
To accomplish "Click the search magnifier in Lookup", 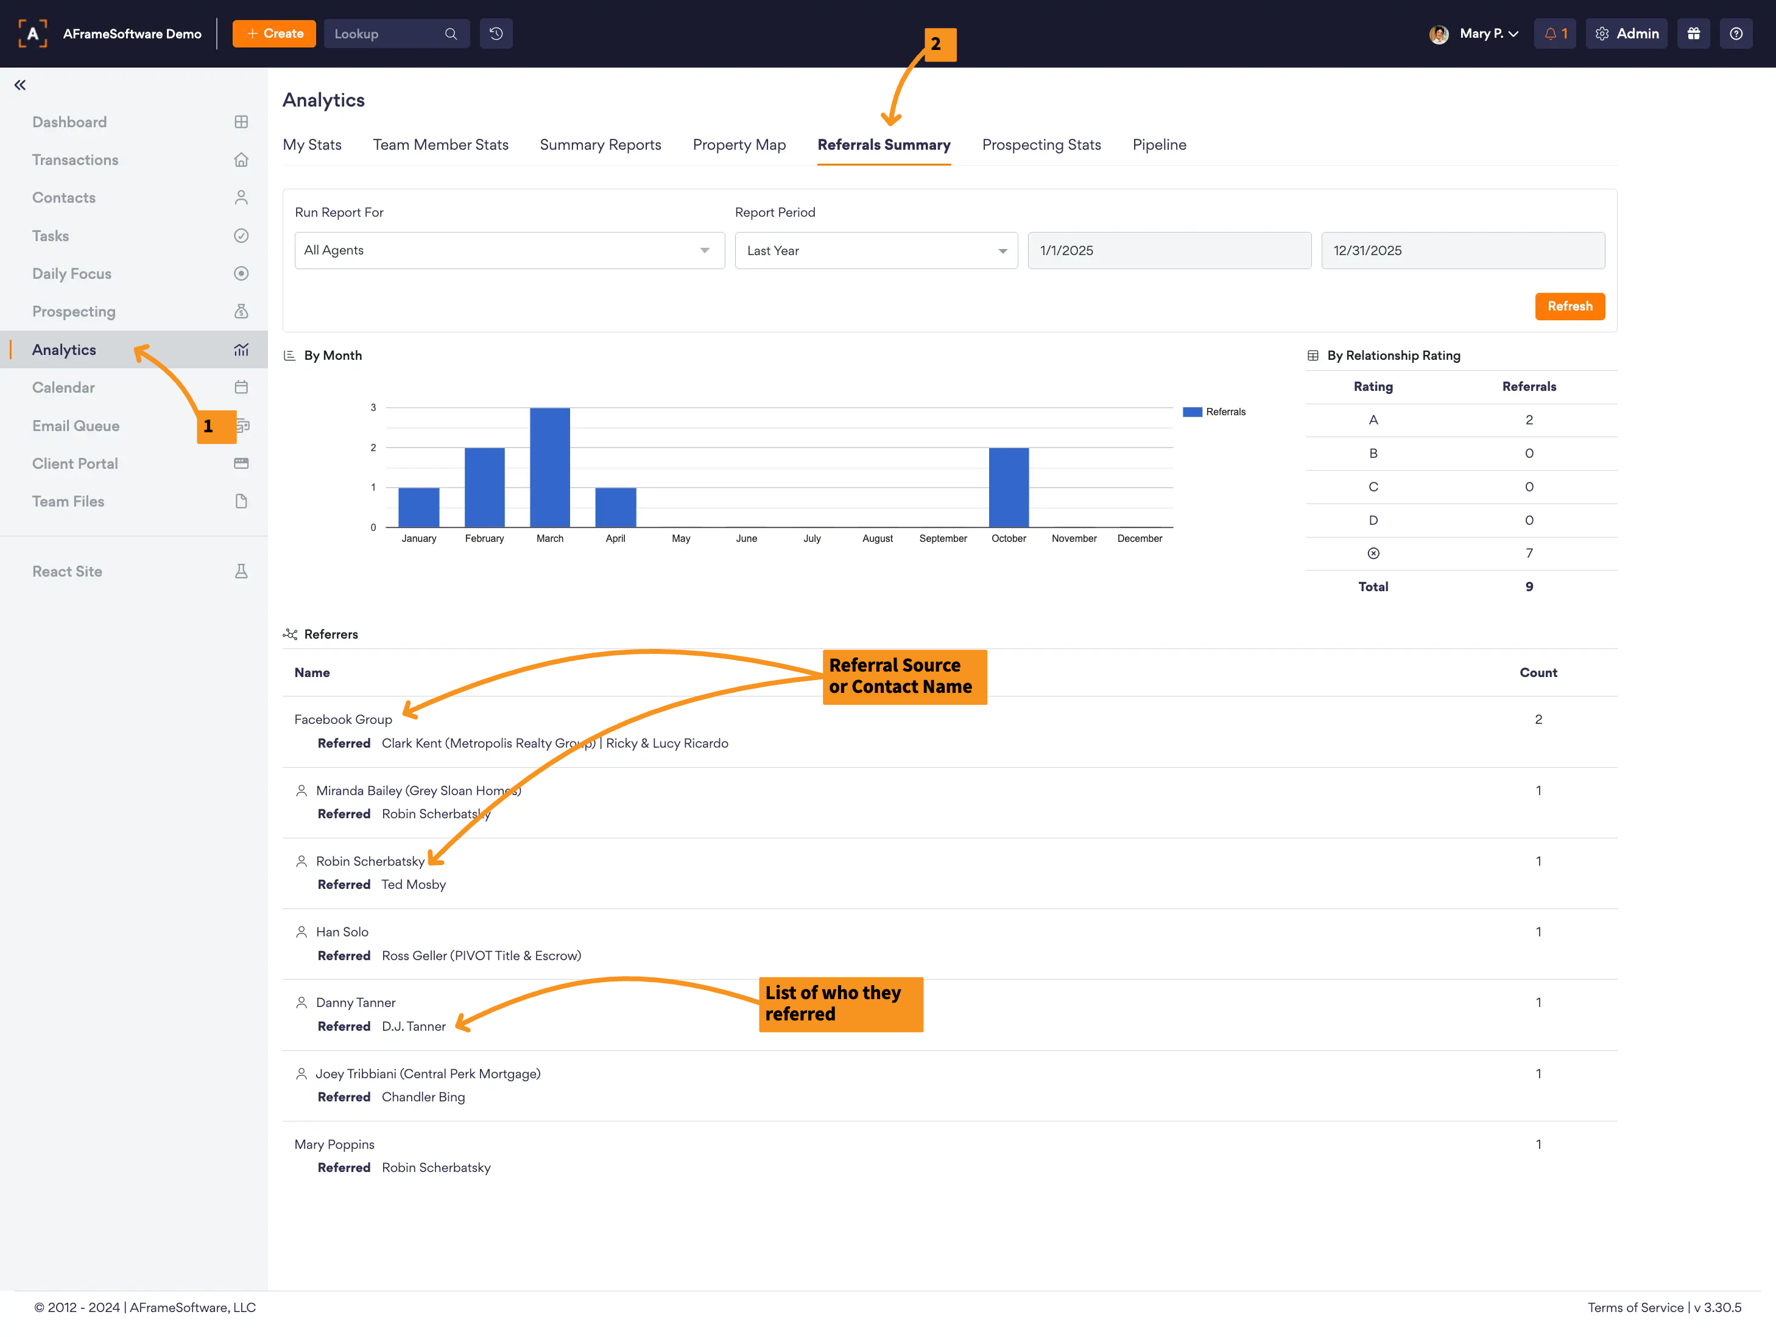I will (x=451, y=33).
